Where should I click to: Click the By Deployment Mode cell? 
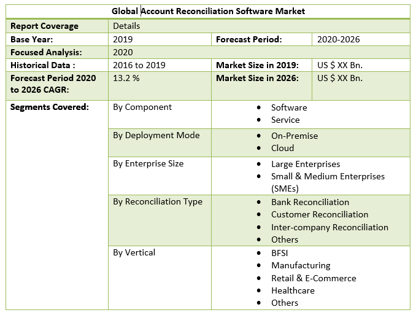tap(156, 135)
